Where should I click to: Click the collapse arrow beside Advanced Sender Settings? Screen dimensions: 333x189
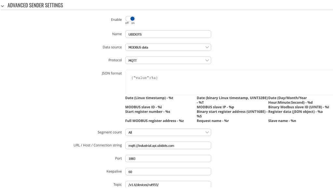point(3,5)
